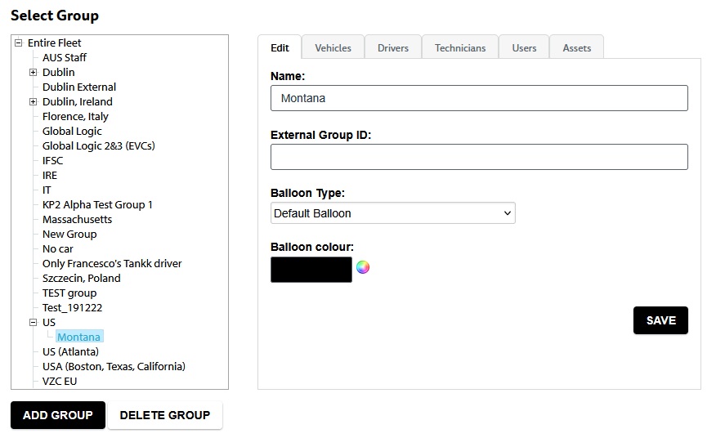The height and width of the screenshot is (438, 725).
Task: Select the Massachusetts group
Action: [x=77, y=220]
